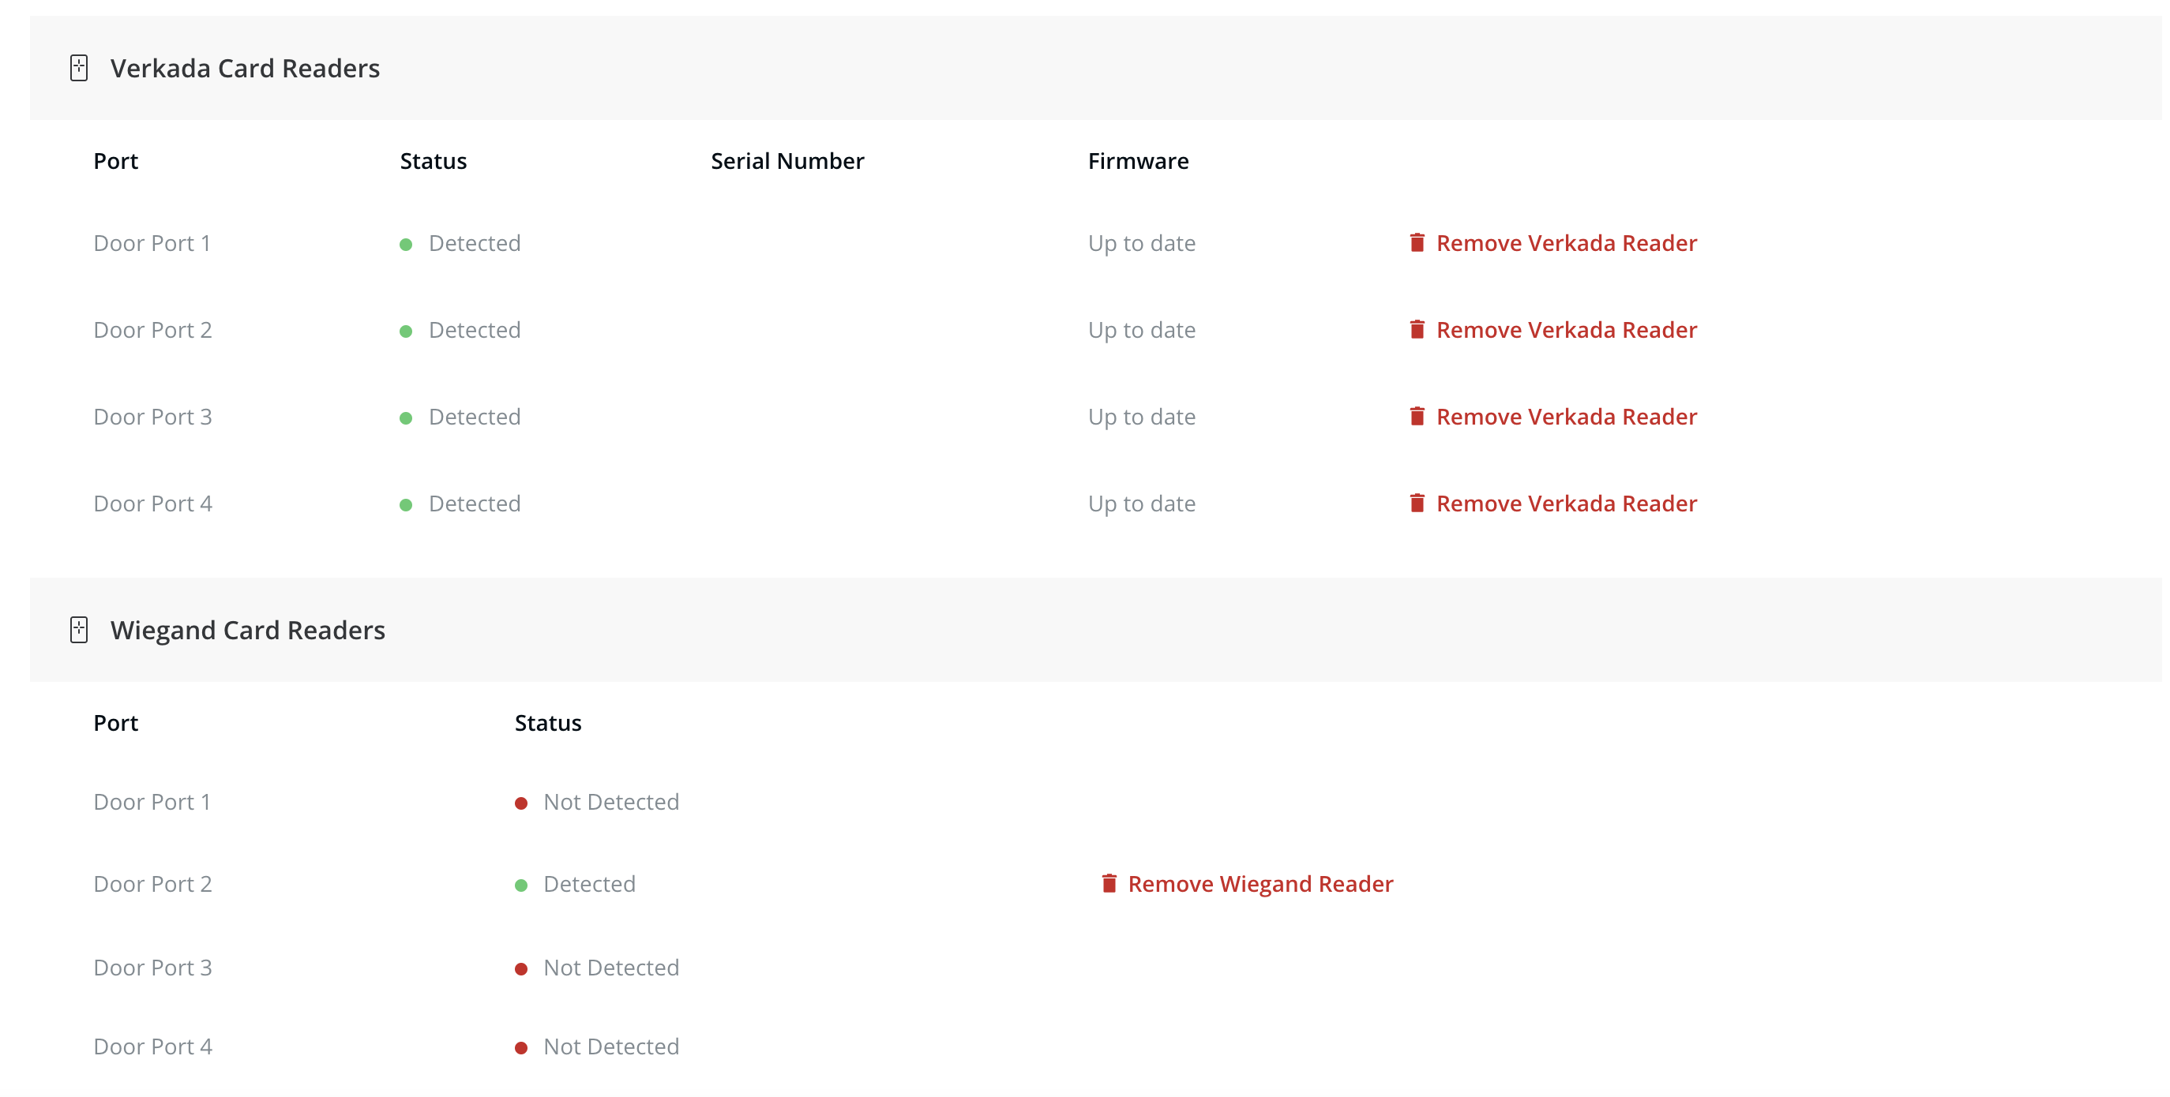Click red status dot for Wiegand Door Port 4
Image resolution: width=2170 pixels, height=1097 pixels.
(521, 1048)
